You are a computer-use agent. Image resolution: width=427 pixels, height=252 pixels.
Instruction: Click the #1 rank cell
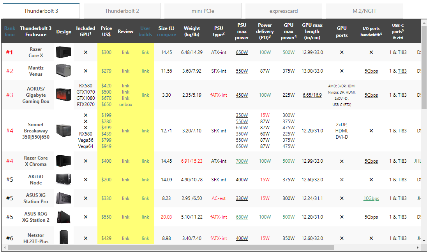pos(9,52)
